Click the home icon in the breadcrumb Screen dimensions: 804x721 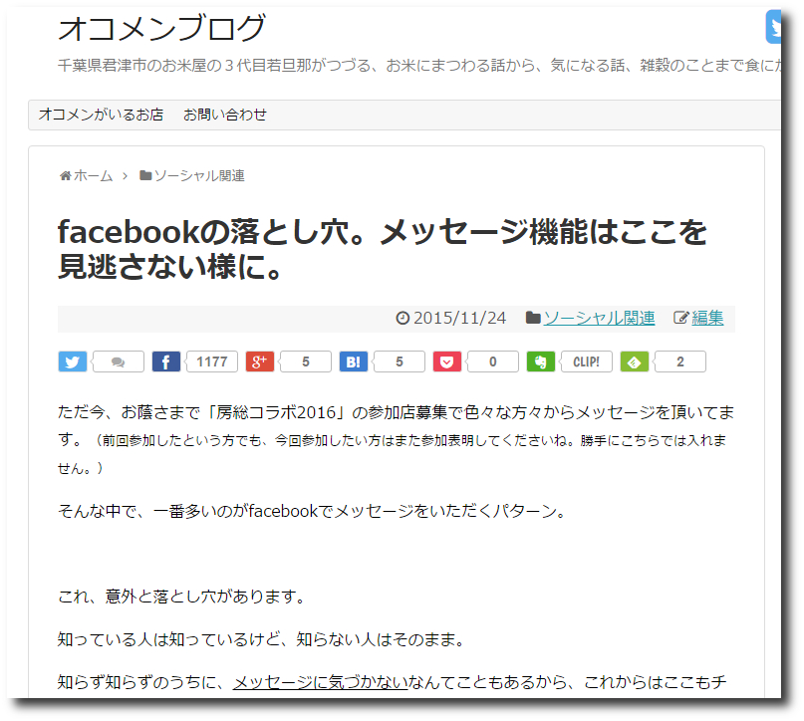(65, 175)
